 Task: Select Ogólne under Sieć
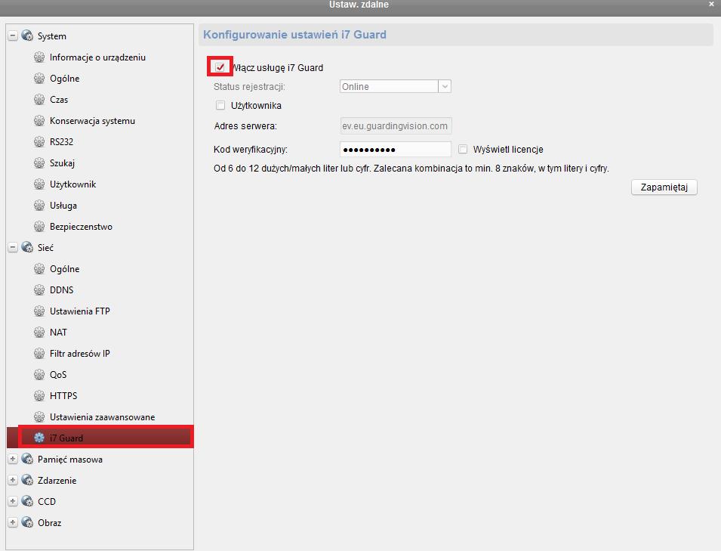click(x=64, y=269)
